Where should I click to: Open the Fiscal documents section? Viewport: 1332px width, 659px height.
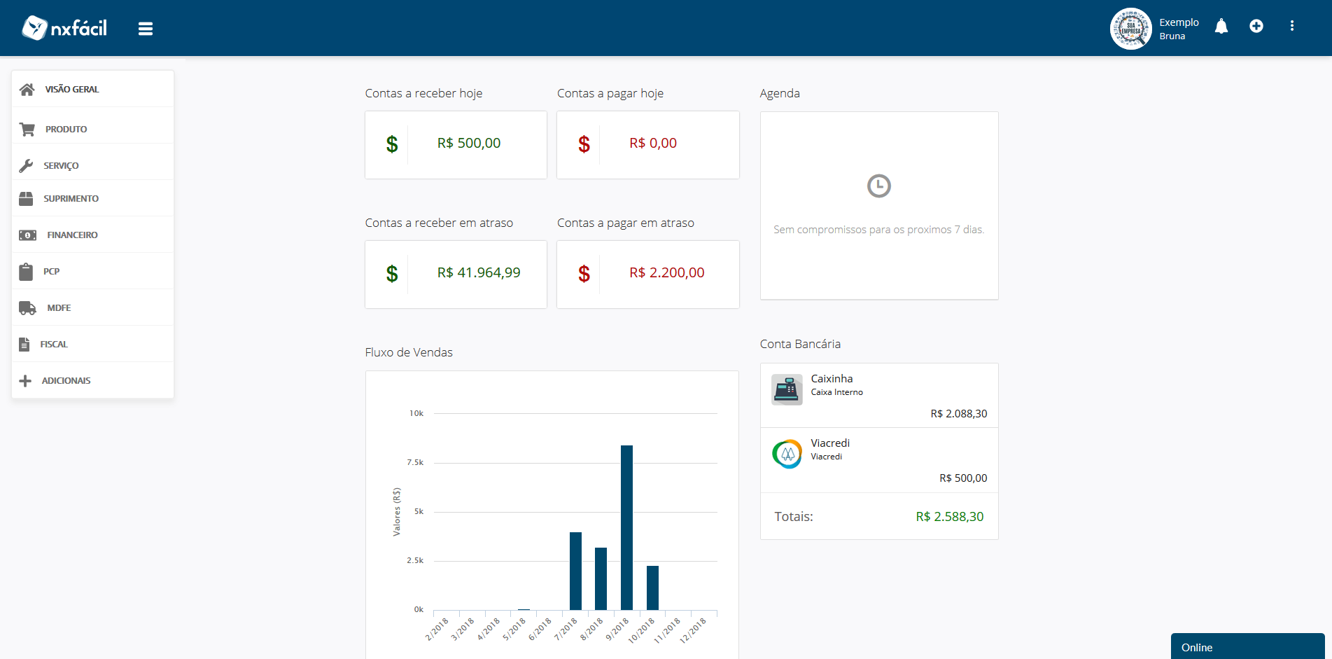54,344
